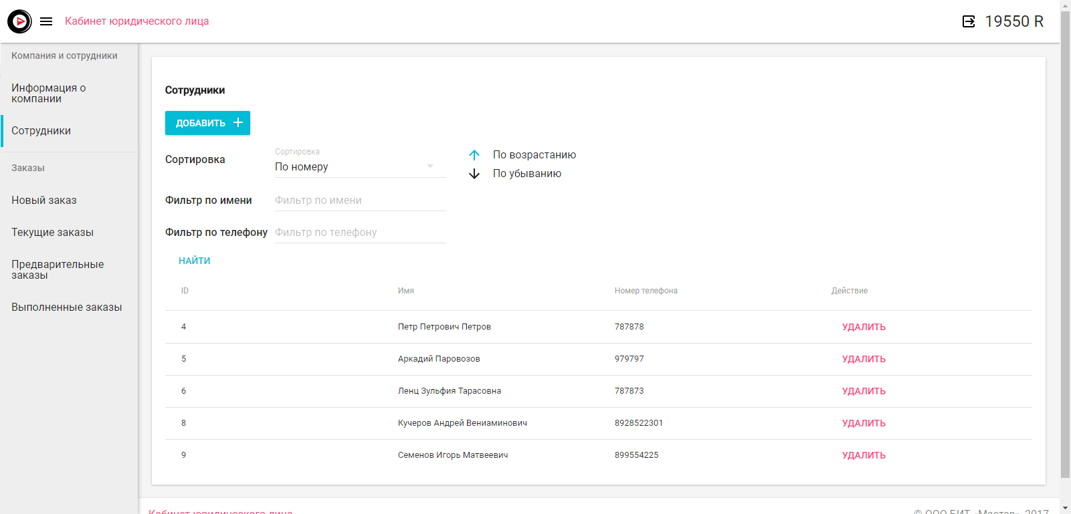Open the Сортировка dropdown По номеру

348,167
